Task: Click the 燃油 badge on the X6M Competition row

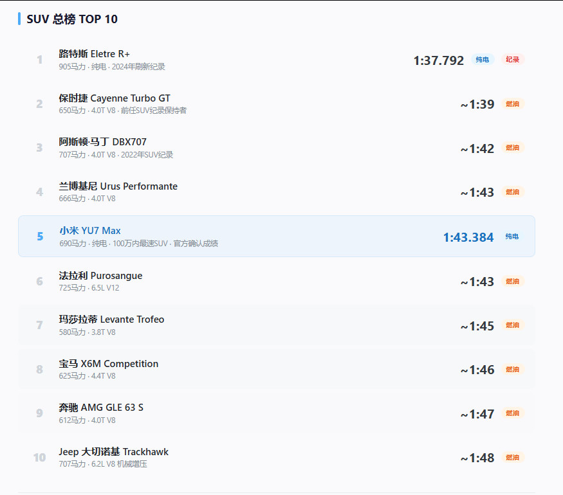Action: (x=512, y=370)
